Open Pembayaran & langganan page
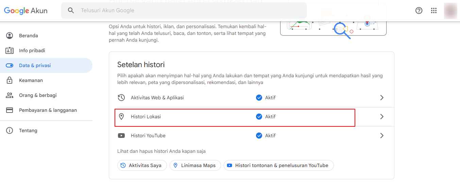 [46, 110]
